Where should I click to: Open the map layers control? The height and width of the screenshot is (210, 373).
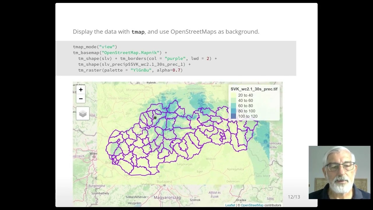(83, 113)
